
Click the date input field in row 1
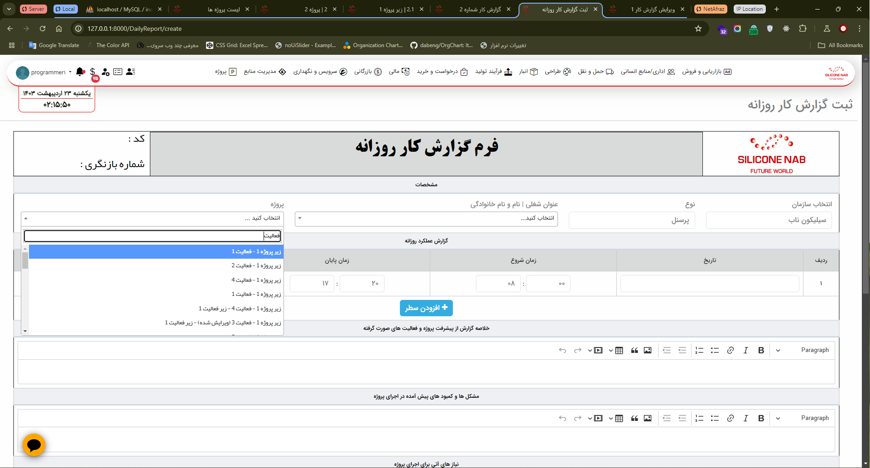(709, 284)
